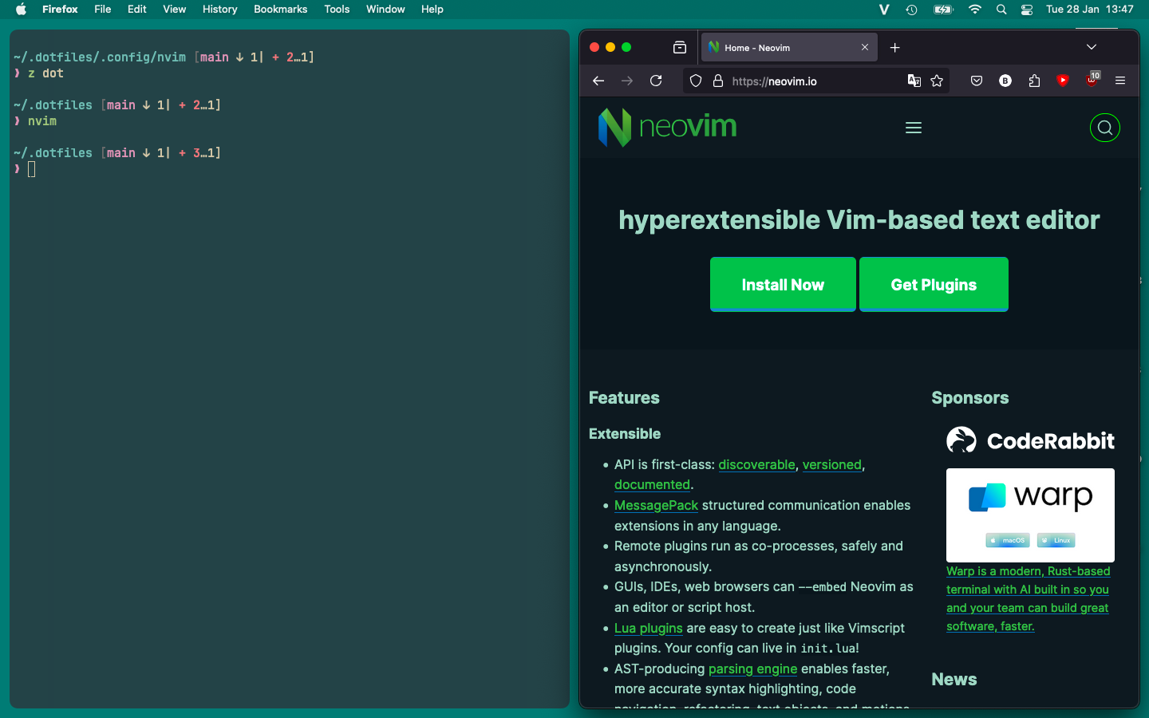
Task: Follow the discoverable link
Action: [x=756, y=464]
